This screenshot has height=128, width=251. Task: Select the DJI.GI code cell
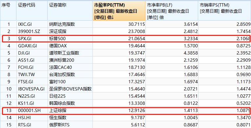(32, 53)
